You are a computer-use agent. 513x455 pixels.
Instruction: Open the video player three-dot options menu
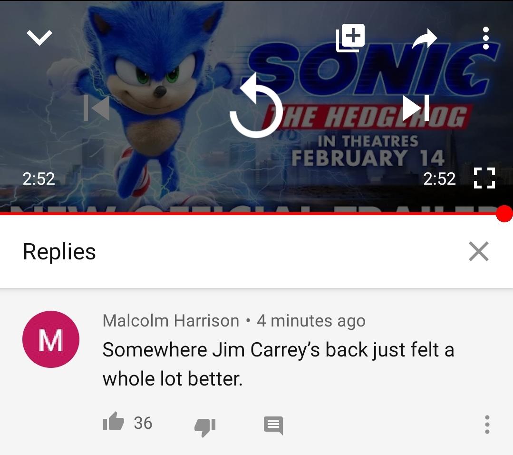pyautogui.click(x=486, y=39)
